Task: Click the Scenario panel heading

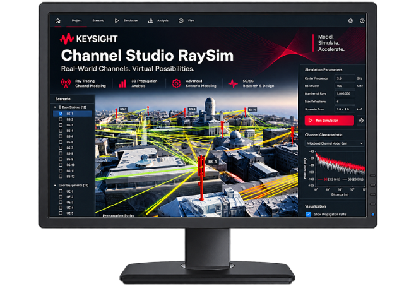Action: [62, 99]
